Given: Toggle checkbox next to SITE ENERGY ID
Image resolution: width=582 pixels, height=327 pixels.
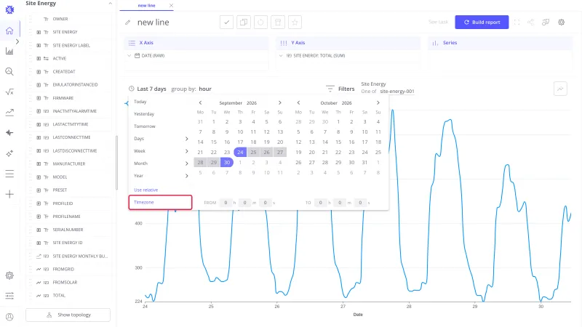Looking at the screenshot, I should point(39,243).
